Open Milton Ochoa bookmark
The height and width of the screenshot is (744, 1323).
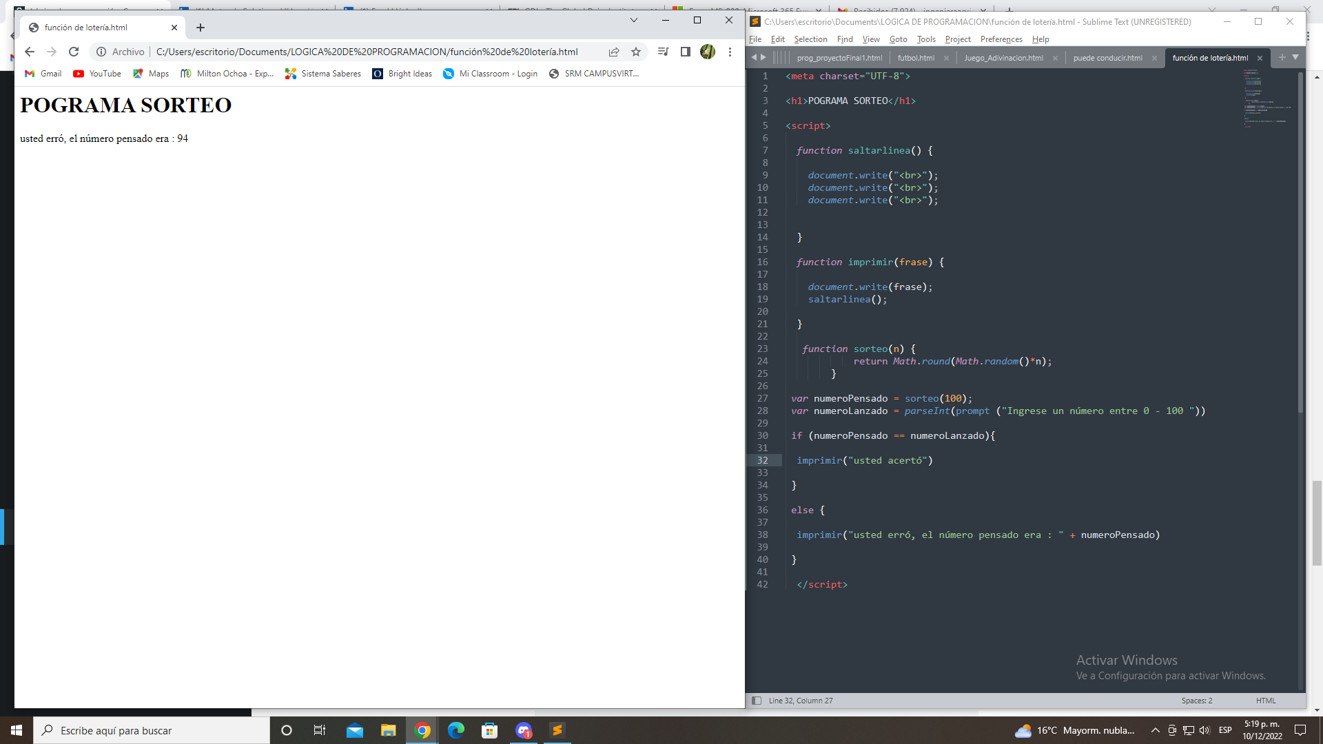[227, 74]
